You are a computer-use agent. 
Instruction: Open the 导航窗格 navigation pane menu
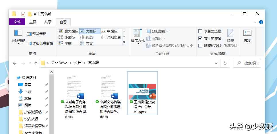[x=18, y=37]
